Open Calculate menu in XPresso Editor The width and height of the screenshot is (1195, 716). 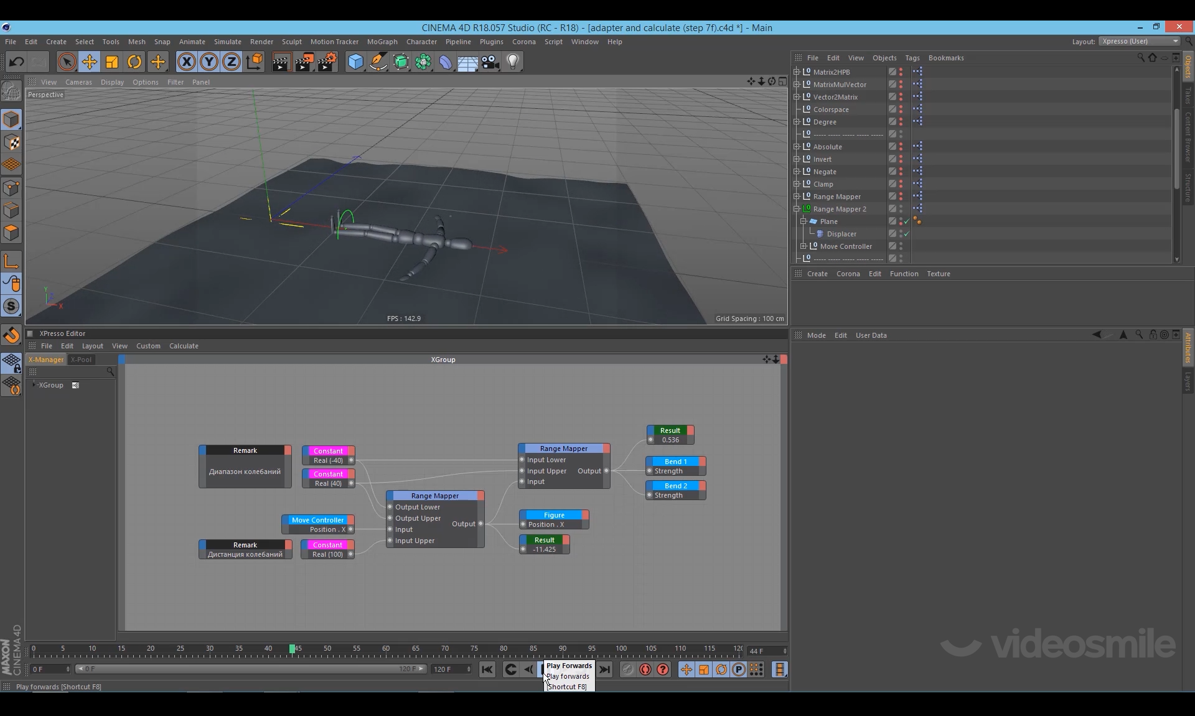pyautogui.click(x=184, y=346)
